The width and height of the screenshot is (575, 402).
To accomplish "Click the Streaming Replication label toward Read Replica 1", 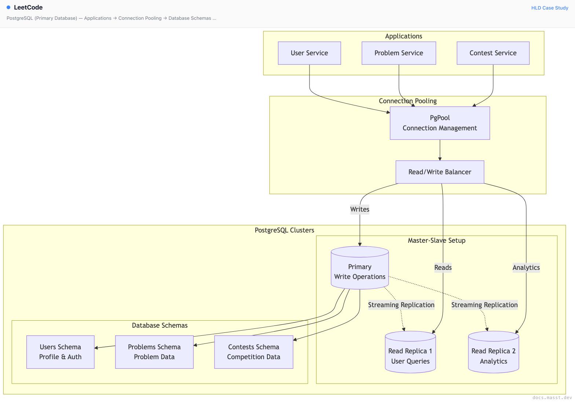I will [x=401, y=305].
